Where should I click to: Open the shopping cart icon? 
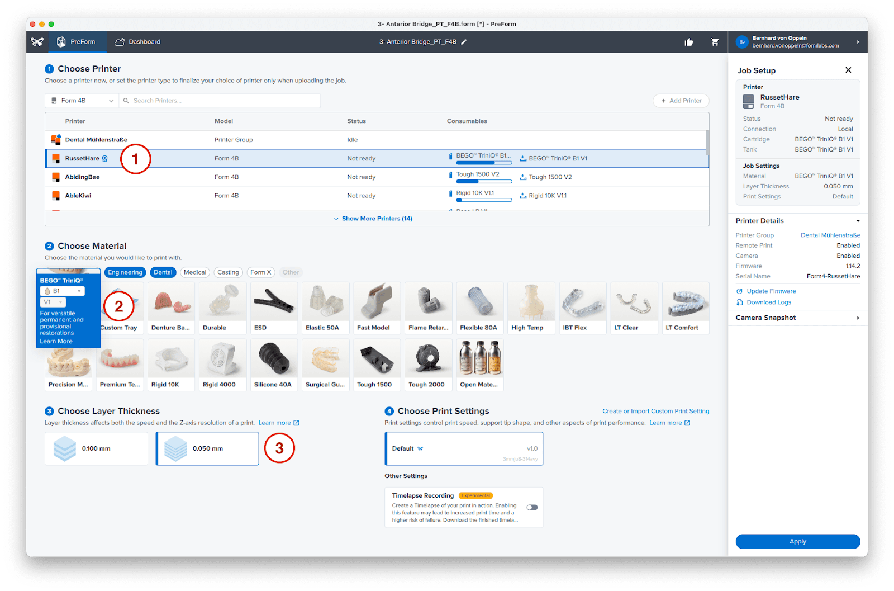click(x=715, y=42)
